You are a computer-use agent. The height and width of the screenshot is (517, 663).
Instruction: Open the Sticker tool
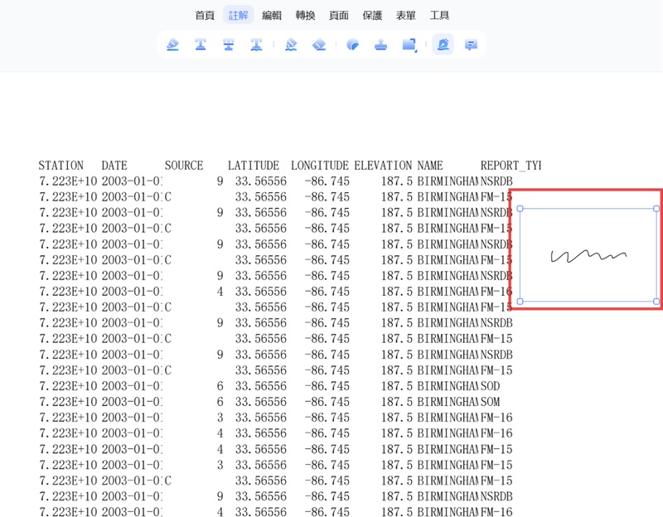(353, 45)
